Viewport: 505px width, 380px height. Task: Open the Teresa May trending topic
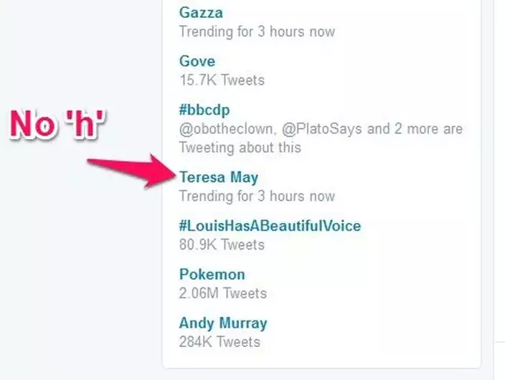(219, 177)
